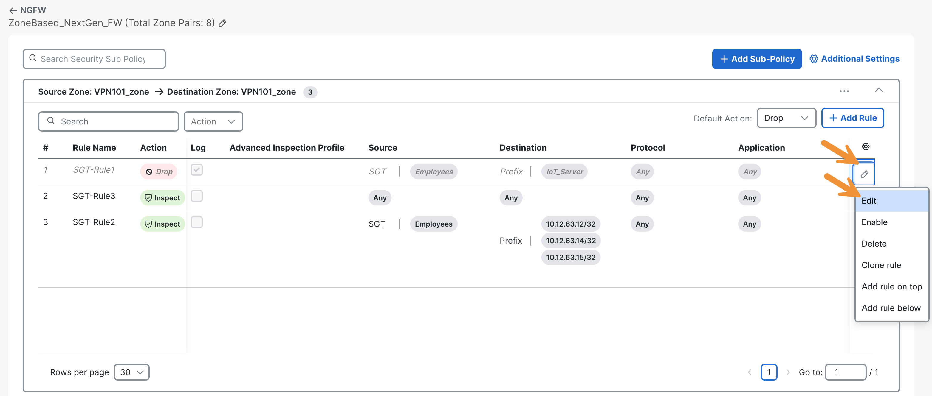This screenshot has width=932, height=396.
Task: Click the Any protocol chip of SGT-Rule2
Action: 642,224
